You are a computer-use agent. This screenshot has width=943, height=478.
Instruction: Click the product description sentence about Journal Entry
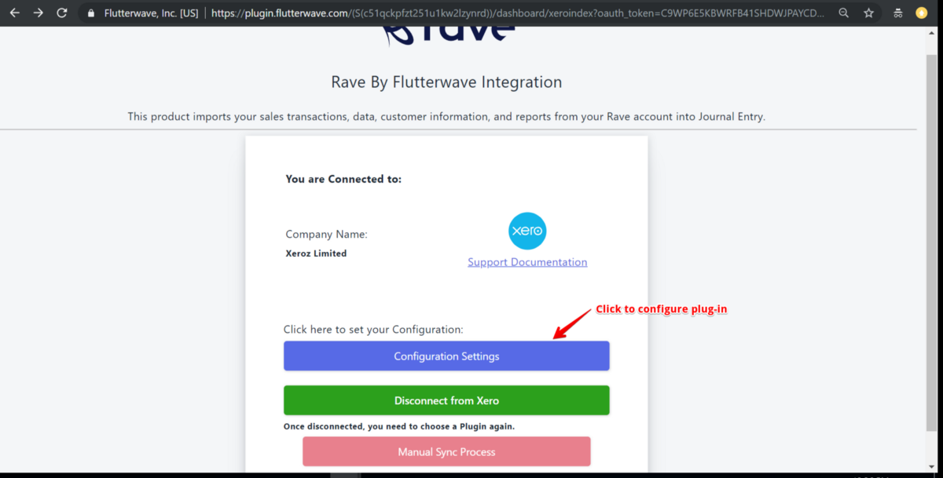(x=446, y=117)
